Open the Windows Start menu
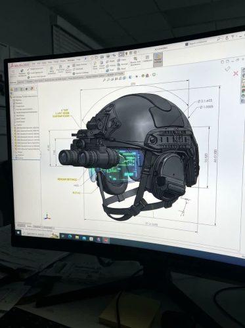The height and width of the screenshot is (328, 245). [18, 233]
